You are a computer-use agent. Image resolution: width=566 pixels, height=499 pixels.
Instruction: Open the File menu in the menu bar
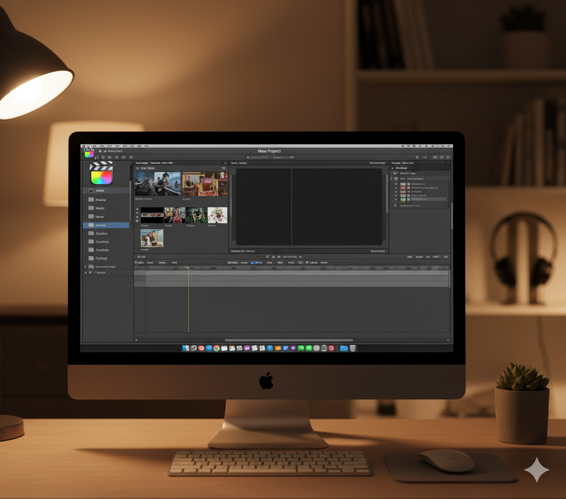click(x=102, y=147)
